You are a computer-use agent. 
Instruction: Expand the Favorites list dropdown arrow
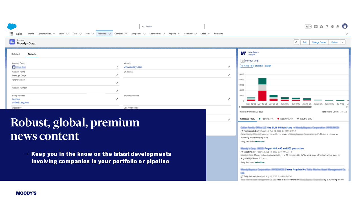tap(310, 27)
